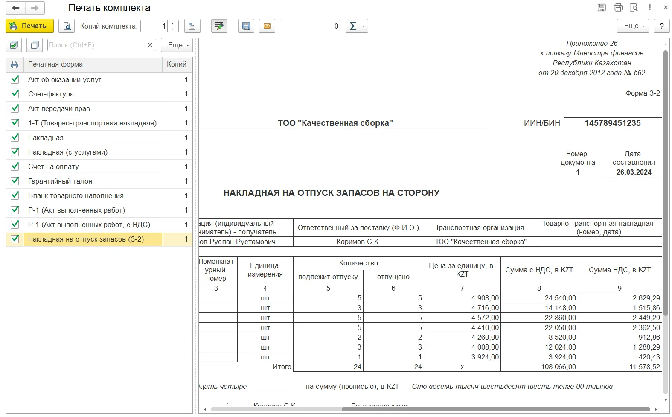Uncheck the Акт об оказании услуг form
The height and width of the screenshot is (417, 672).
(15, 79)
